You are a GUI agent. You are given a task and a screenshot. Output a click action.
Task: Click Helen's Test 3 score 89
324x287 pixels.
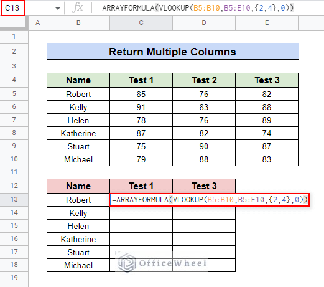coord(267,120)
